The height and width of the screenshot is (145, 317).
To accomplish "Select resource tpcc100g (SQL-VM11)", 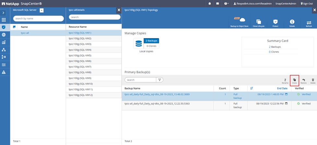I will (94, 90).
